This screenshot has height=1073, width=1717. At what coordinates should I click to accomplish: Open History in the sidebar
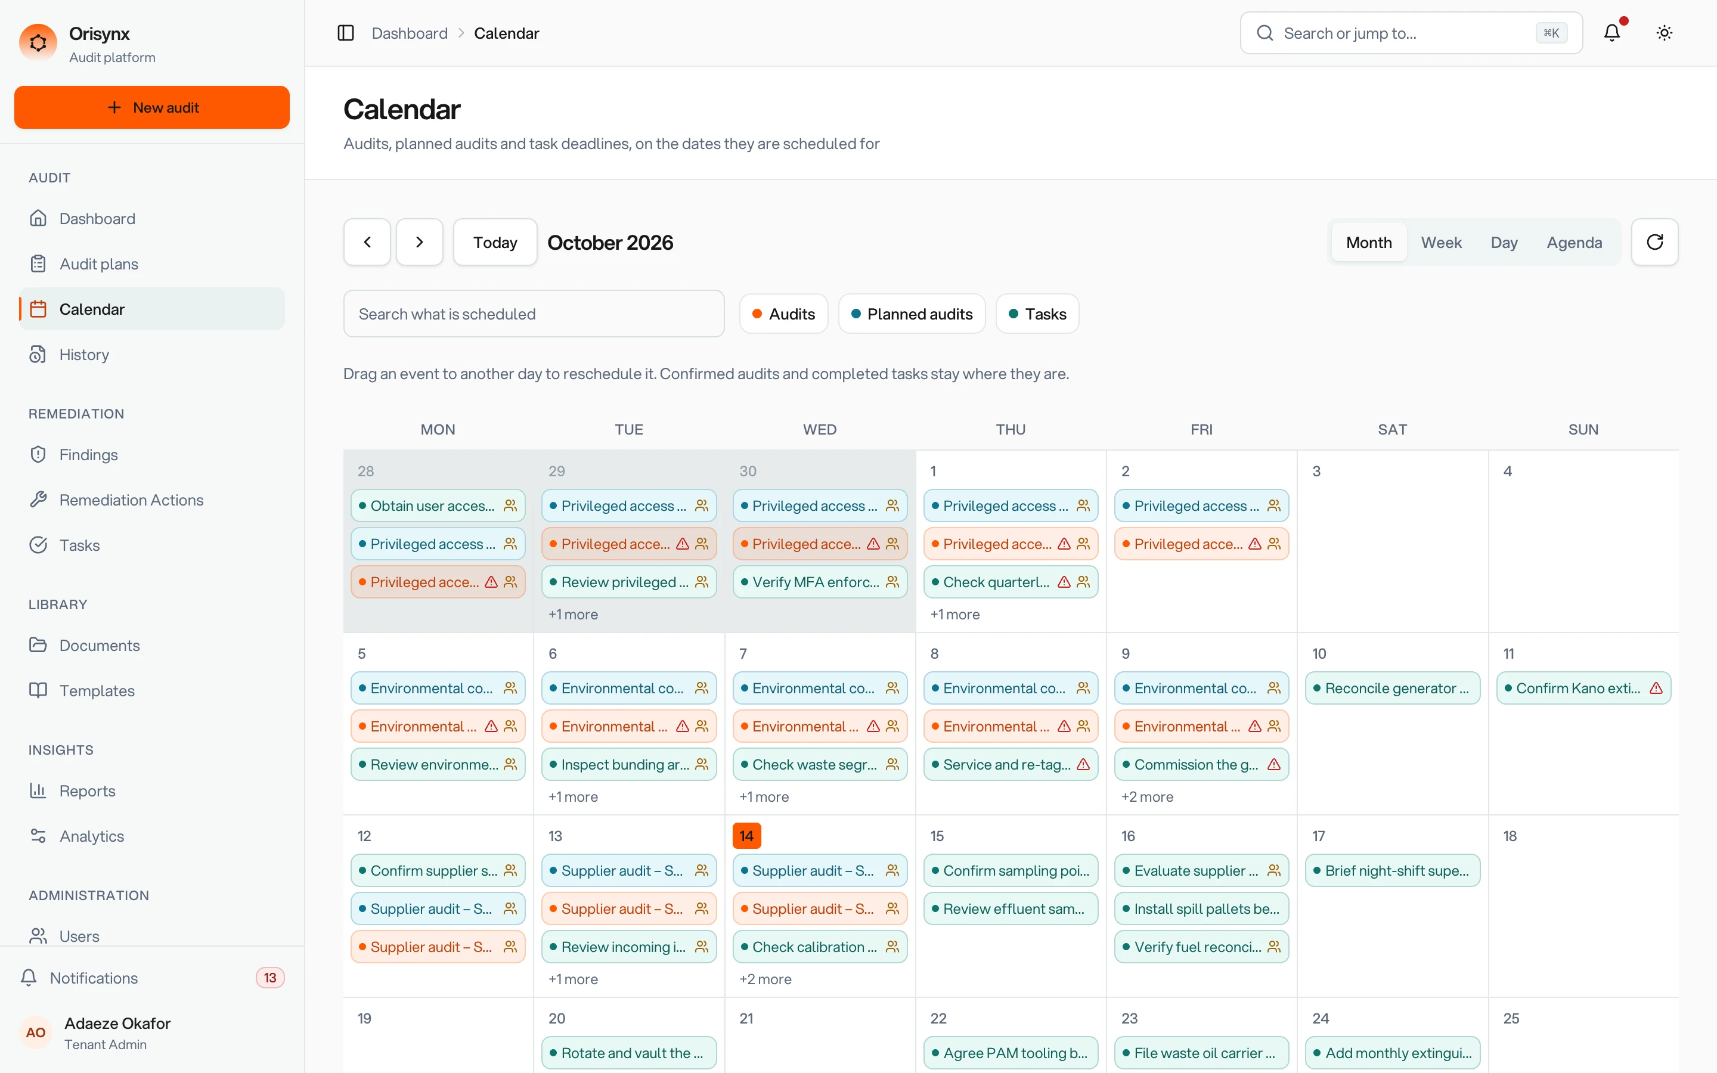pyautogui.click(x=152, y=354)
